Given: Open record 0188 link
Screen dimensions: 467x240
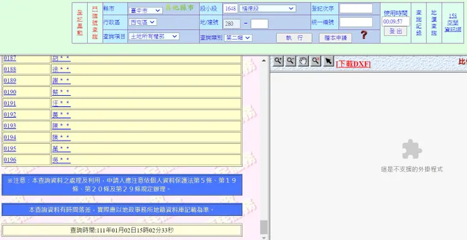Looking at the screenshot, I should tap(10, 69).
